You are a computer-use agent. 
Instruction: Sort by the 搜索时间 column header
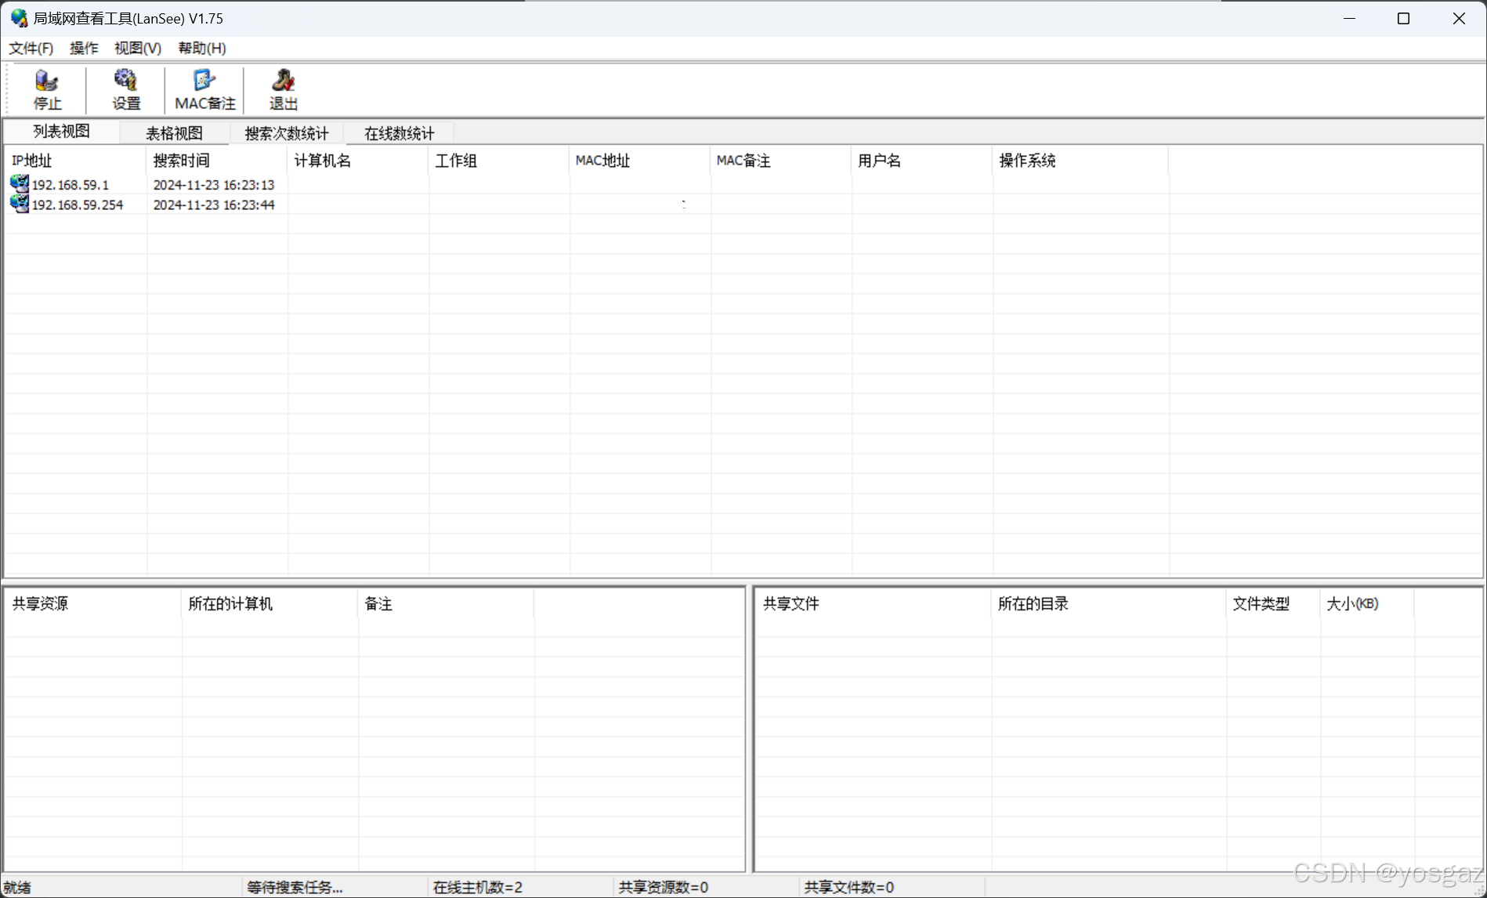click(x=216, y=161)
